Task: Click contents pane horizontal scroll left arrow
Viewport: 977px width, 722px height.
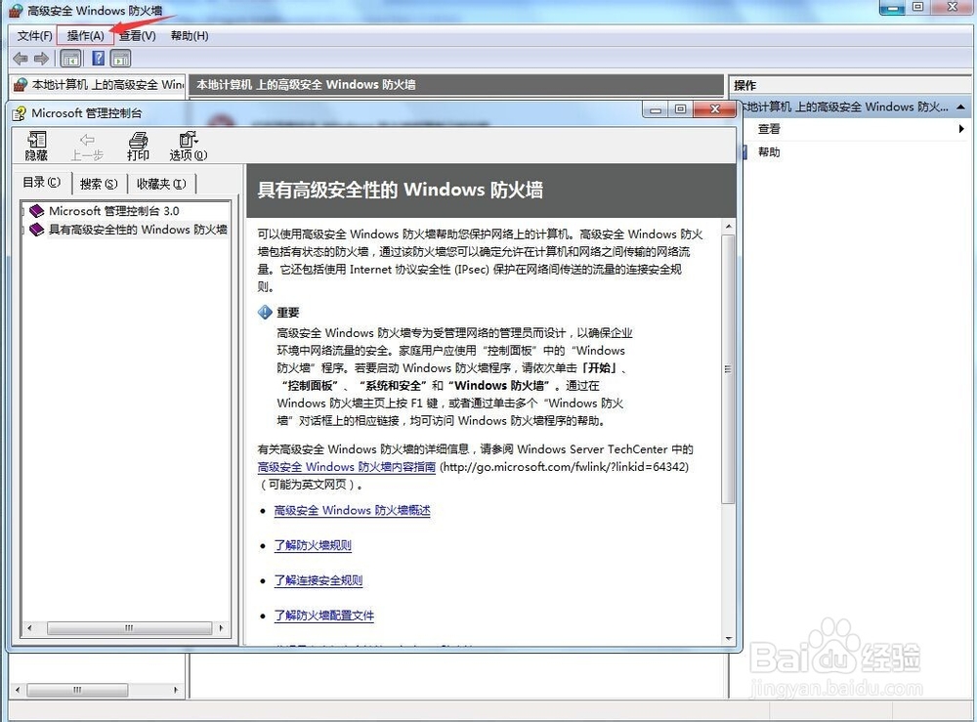Action: click(x=29, y=628)
